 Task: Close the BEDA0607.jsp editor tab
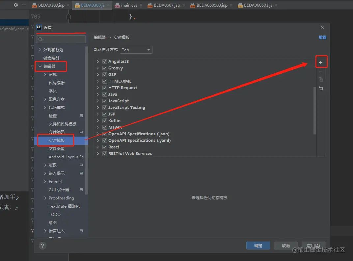click(x=184, y=5)
